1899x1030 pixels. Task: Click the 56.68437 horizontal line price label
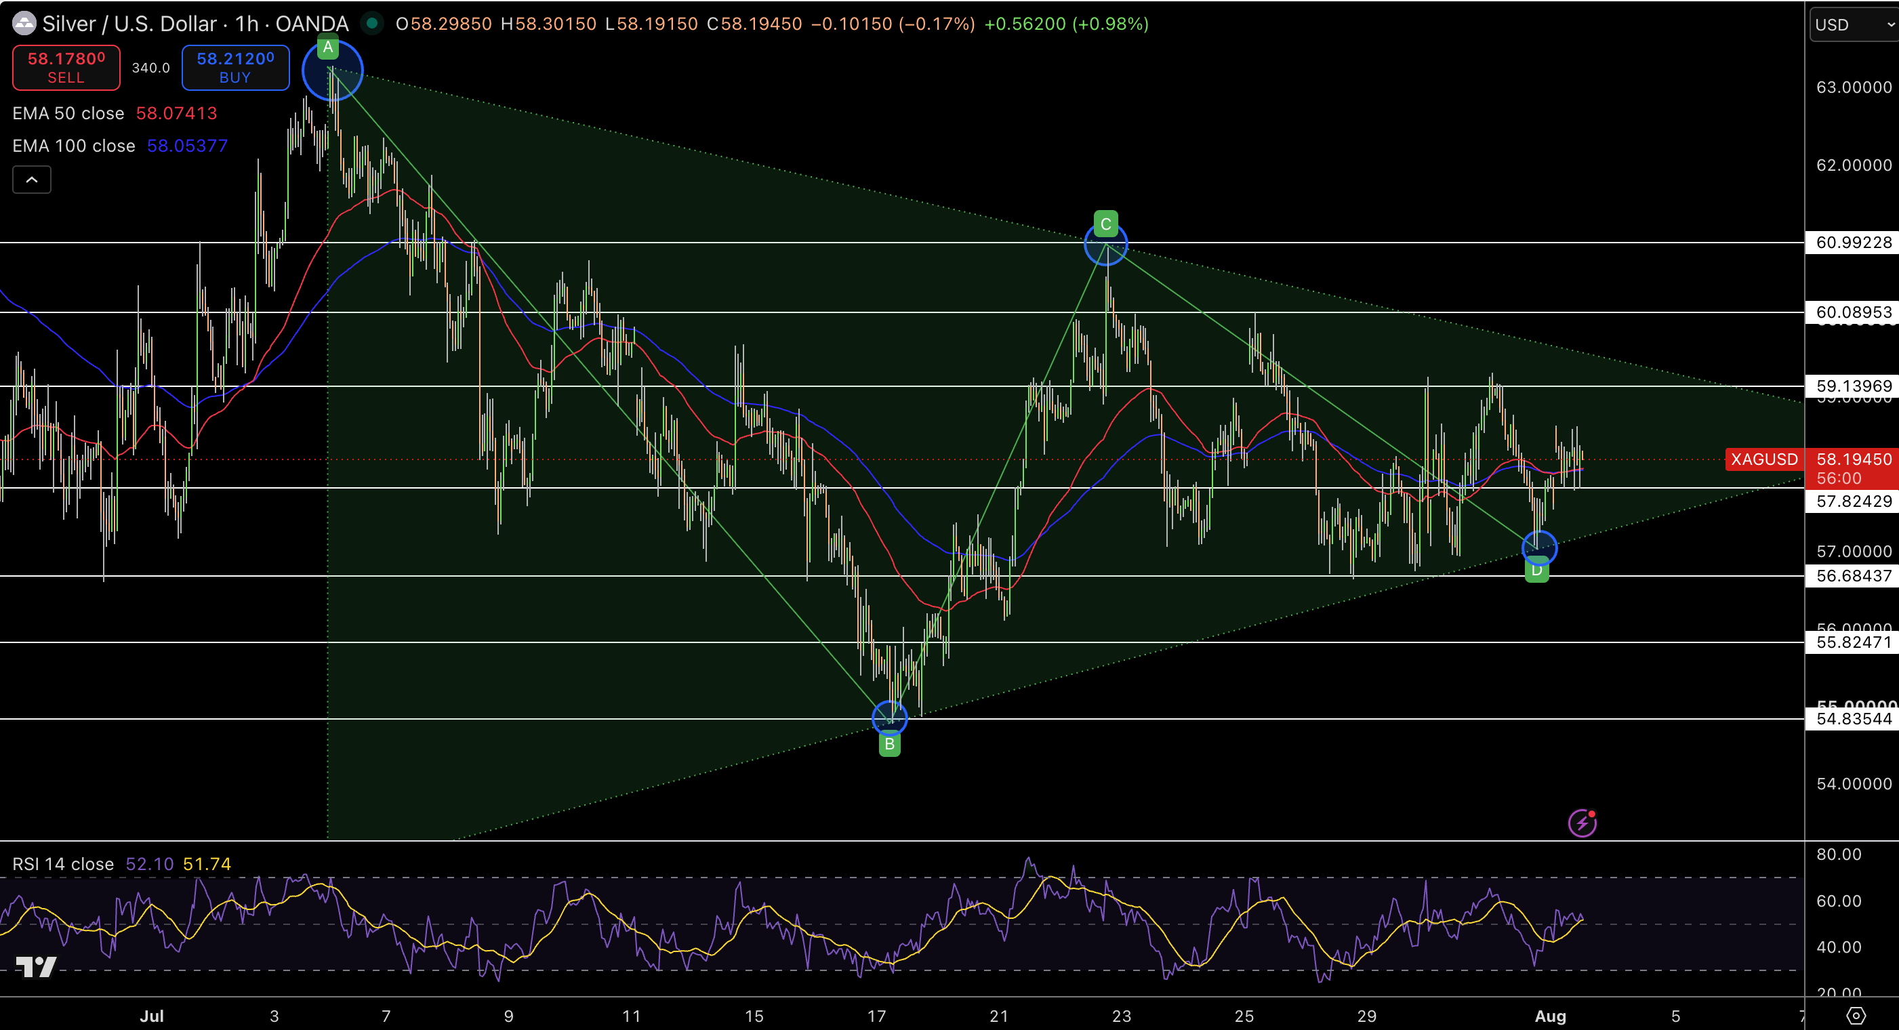tap(1854, 576)
